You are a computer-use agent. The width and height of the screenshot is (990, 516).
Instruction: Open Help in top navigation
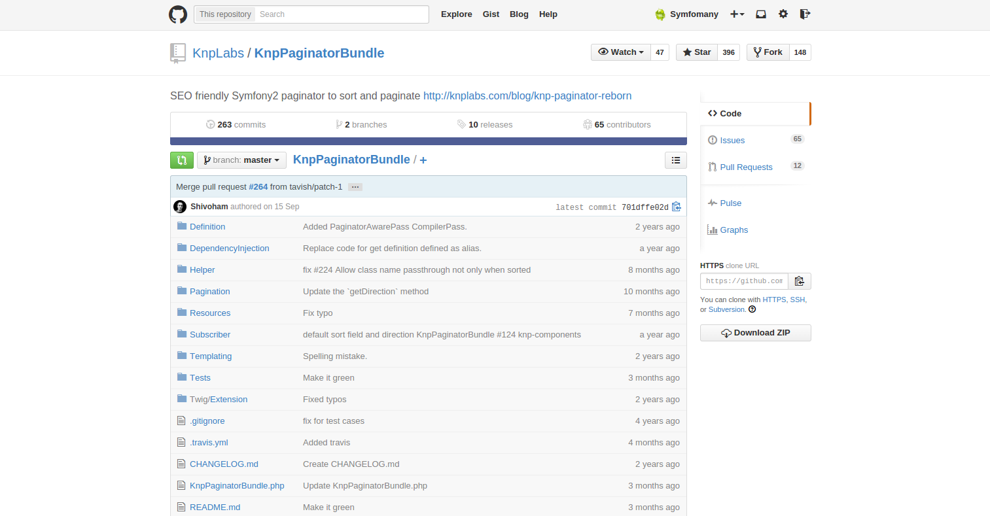click(548, 14)
